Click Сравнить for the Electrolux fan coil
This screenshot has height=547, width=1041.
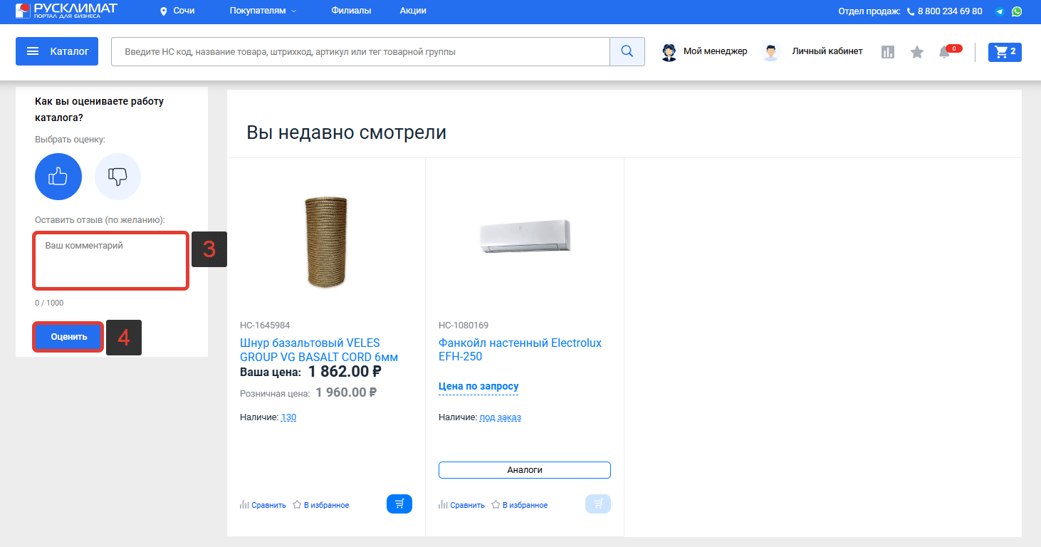[461, 505]
